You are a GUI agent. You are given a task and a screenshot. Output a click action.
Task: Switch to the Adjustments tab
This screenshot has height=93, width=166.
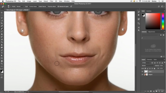pos(151,32)
